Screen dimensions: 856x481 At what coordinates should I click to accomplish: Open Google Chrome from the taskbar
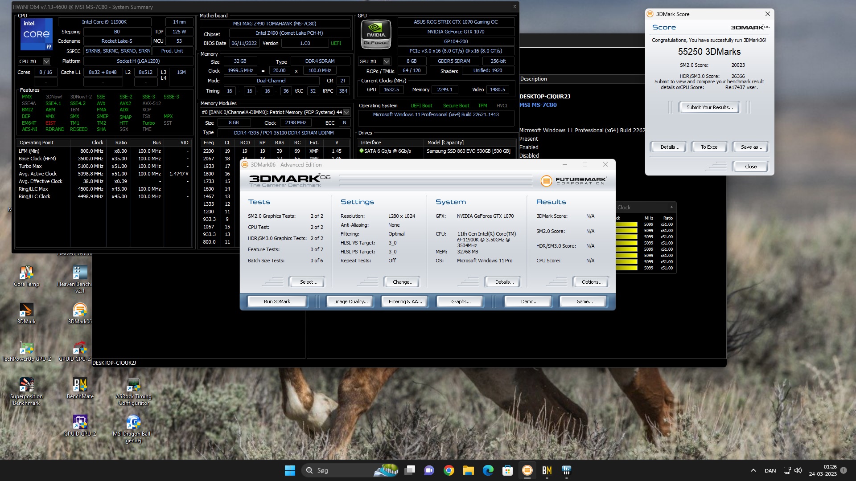coord(449,470)
